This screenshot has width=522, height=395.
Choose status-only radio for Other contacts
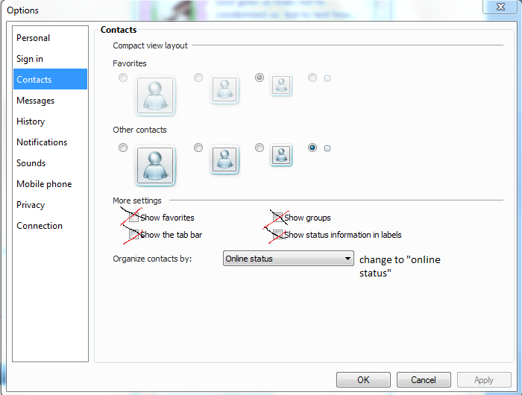(x=312, y=148)
